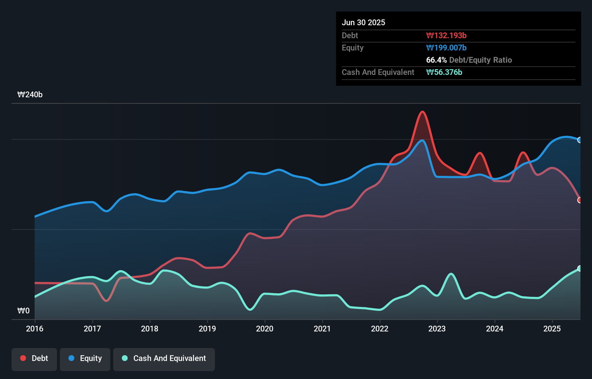The height and width of the screenshot is (379, 592).
Task: Click the ₩132.193b debt value
Action: click(x=446, y=35)
